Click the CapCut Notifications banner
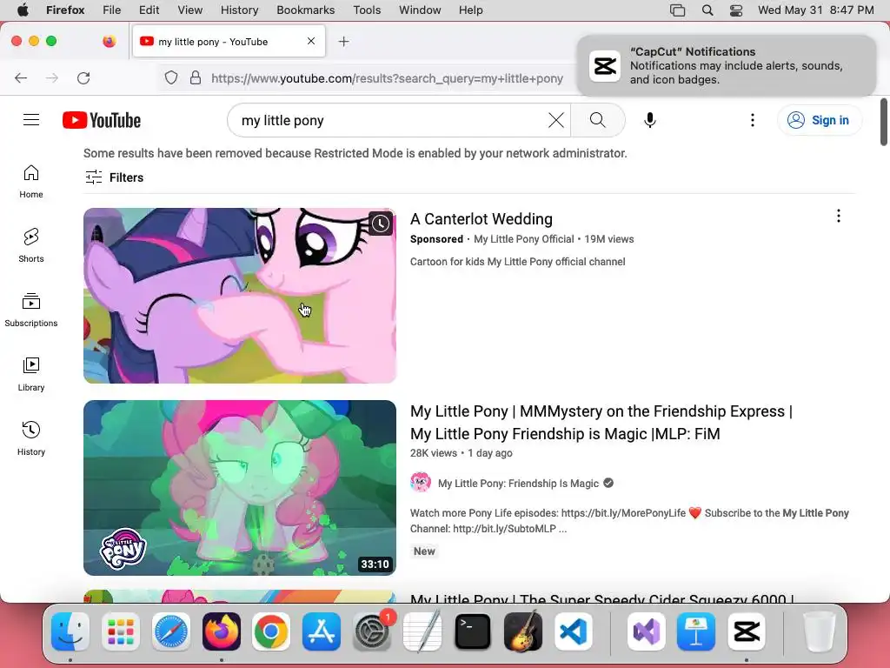Viewport: 890px width, 668px height. click(727, 66)
